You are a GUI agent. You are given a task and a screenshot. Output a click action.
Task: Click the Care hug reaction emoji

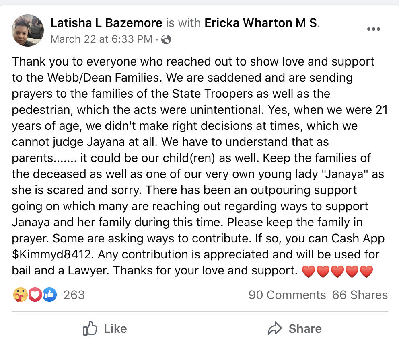click(21, 295)
